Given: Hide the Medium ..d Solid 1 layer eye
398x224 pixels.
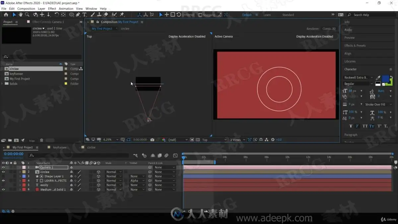Looking at the screenshot, I should [x=3, y=190].
